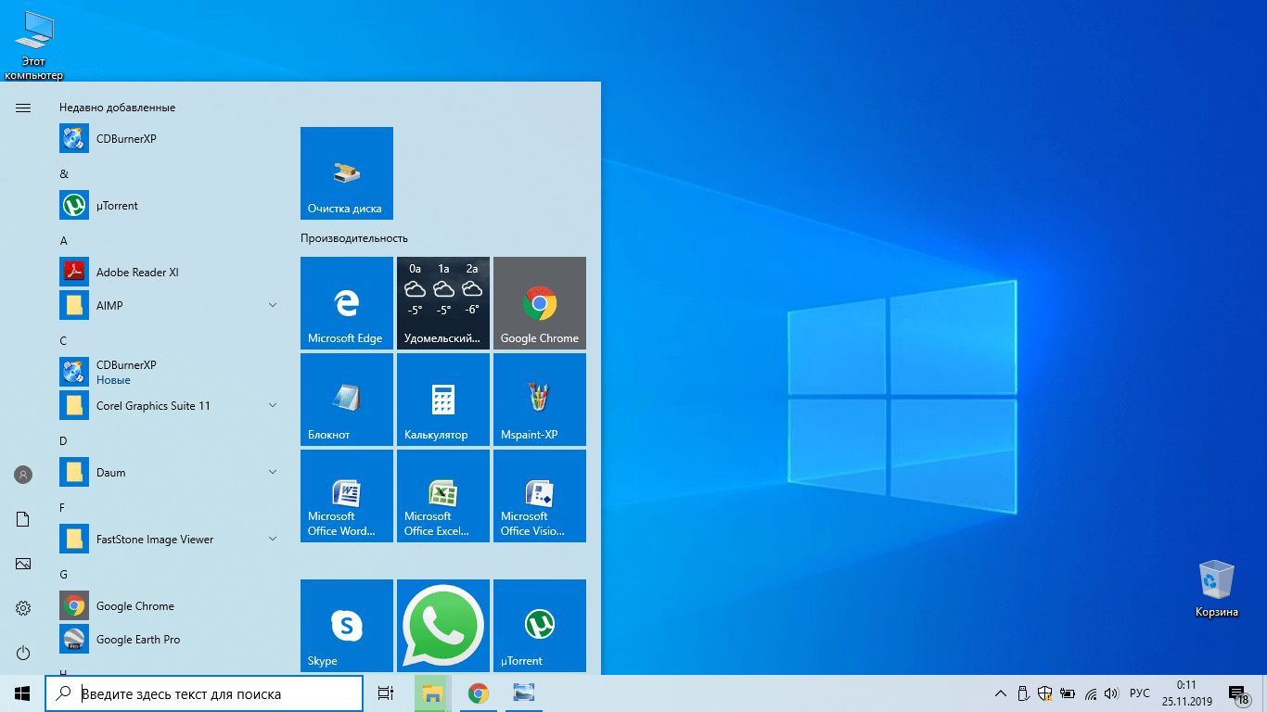Select Google Earth Pro in the app list
Screen dimensions: 1267x712
(137, 640)
